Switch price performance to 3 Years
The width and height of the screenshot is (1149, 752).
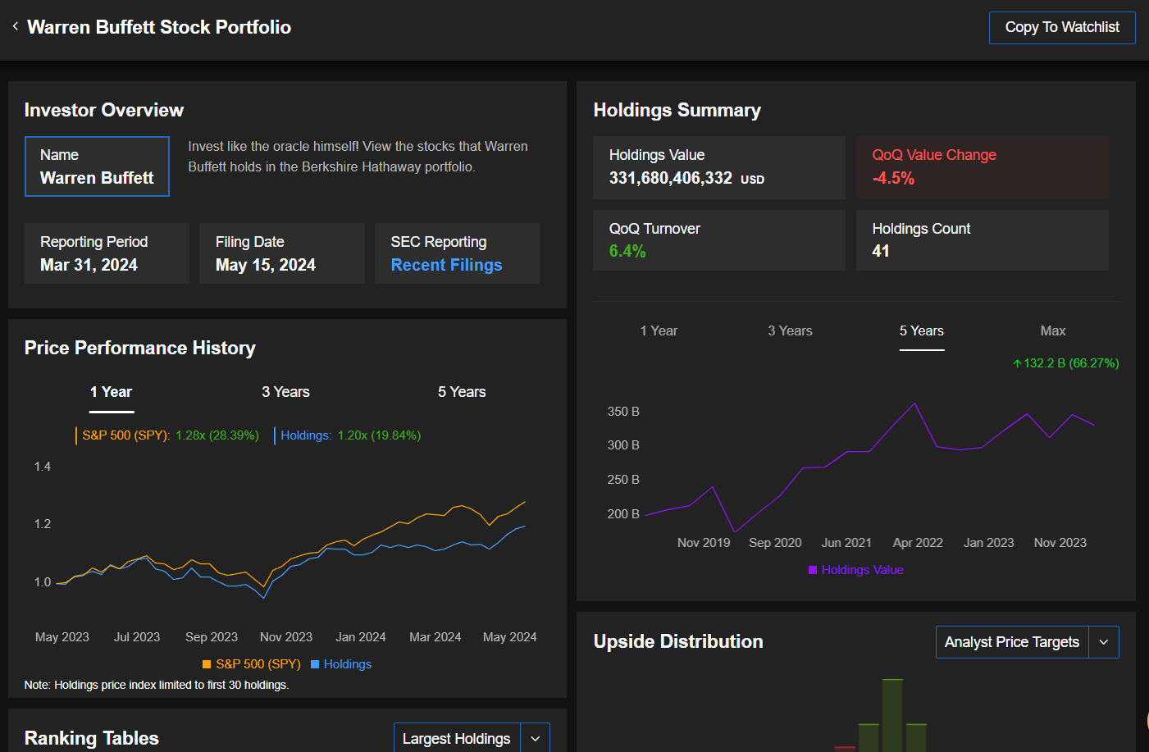[x=285, y=393]
